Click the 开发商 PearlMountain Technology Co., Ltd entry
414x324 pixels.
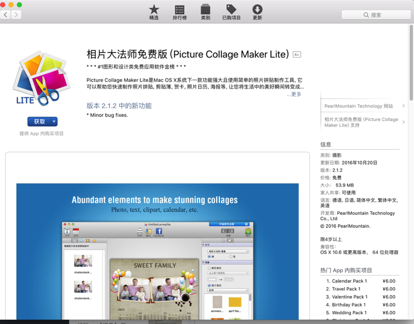[358, 215]
